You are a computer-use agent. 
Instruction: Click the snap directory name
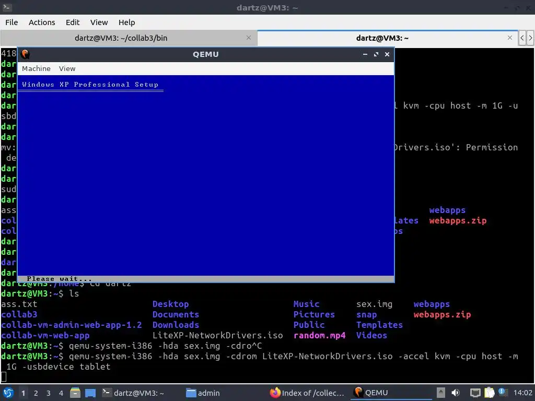click(367, 315)
